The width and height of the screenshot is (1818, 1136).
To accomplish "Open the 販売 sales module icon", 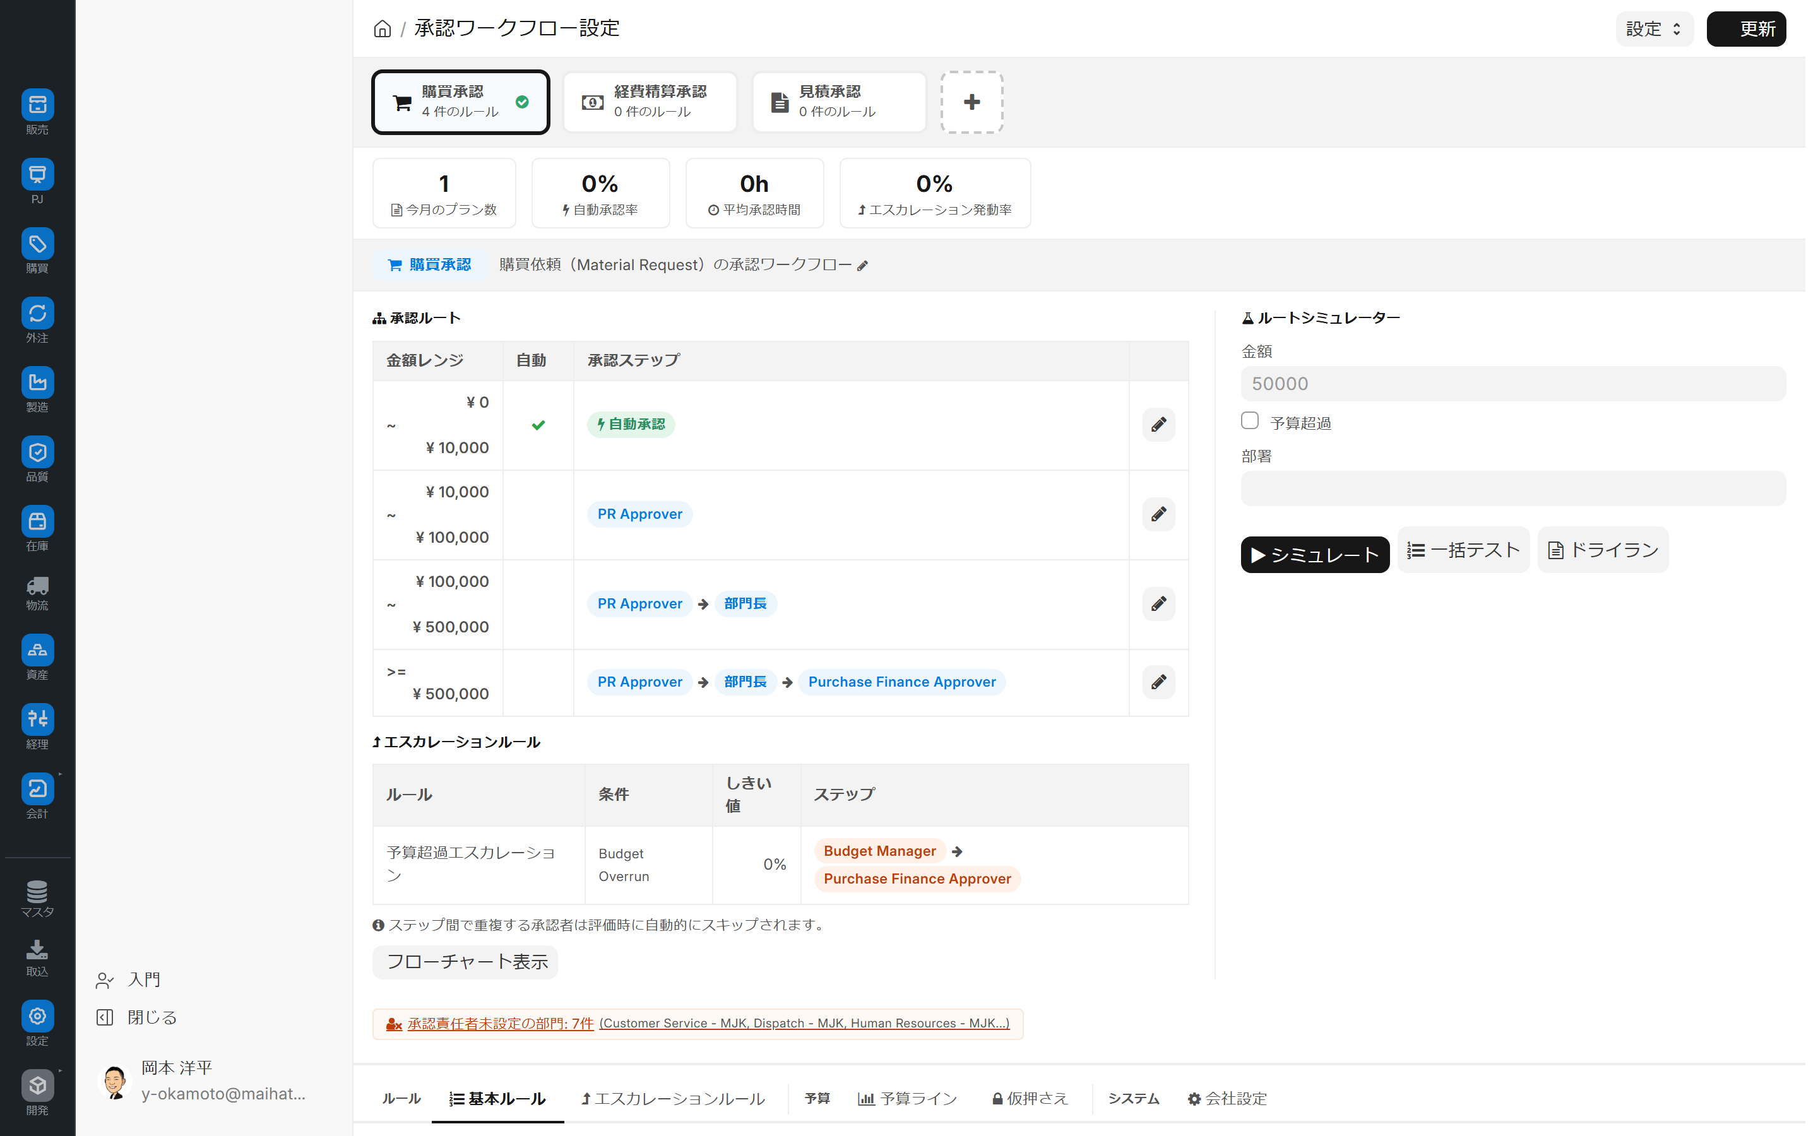I will [x=37, y=106].
